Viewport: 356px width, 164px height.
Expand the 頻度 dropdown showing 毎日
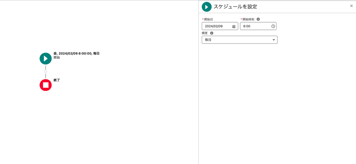(240, 40)
